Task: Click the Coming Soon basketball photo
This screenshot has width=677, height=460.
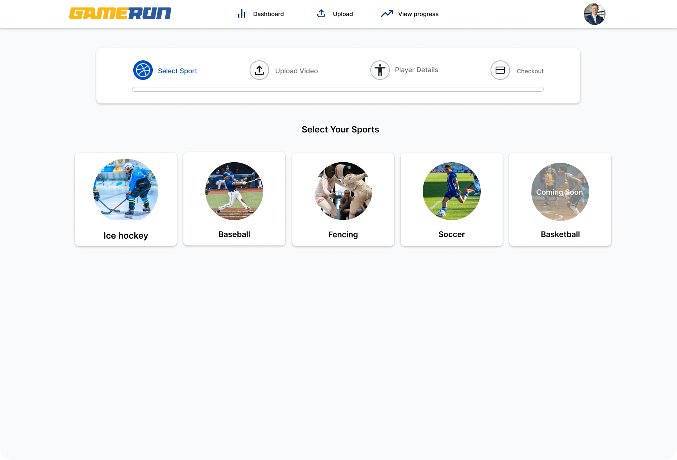Action: click(x=560, y=192)
